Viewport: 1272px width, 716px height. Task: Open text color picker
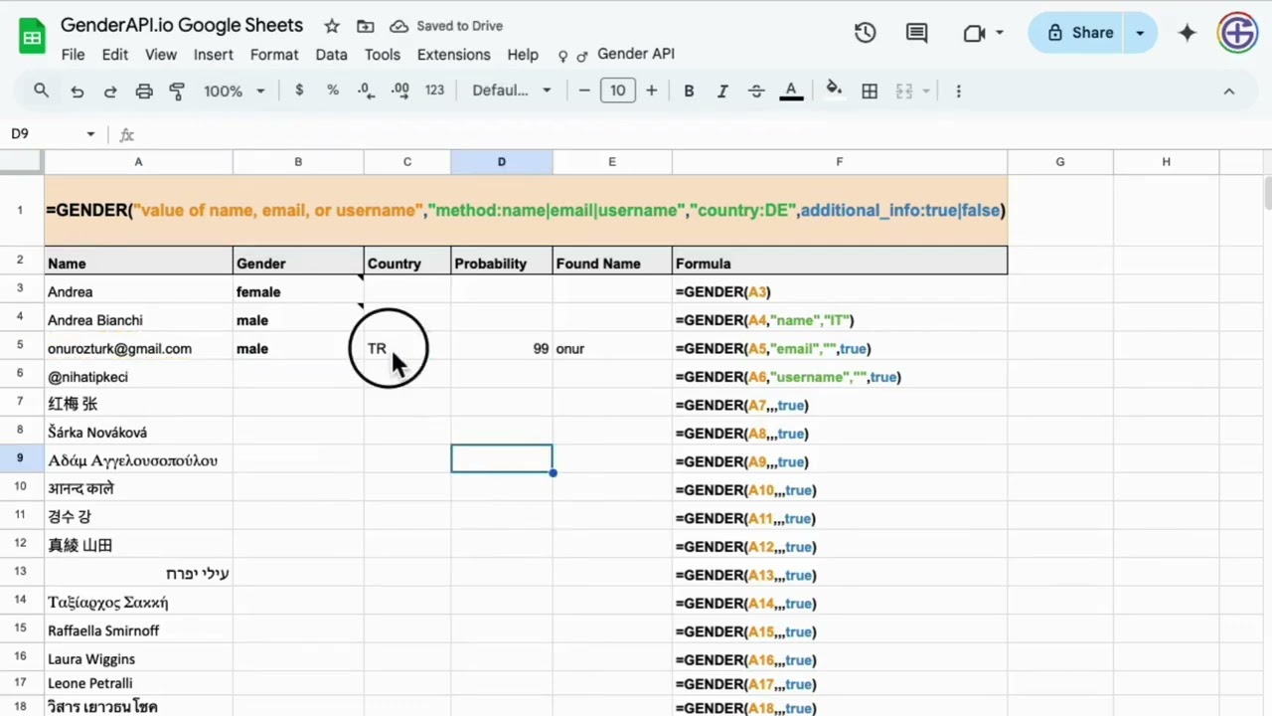(x=791, y=90)
